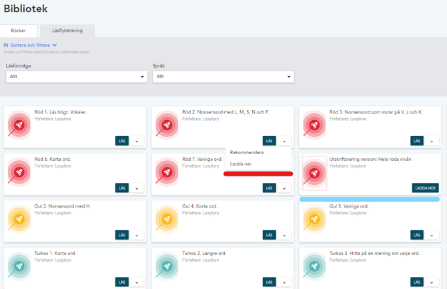This screenshot has height=289, width=447.
Task: Click the yellow rocket icon for Gul 5
Action: point(314,219)
